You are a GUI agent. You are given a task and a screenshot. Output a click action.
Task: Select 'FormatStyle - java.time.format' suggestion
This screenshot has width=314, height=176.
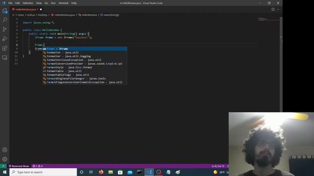pyautogui.click(x=85, y=67)
